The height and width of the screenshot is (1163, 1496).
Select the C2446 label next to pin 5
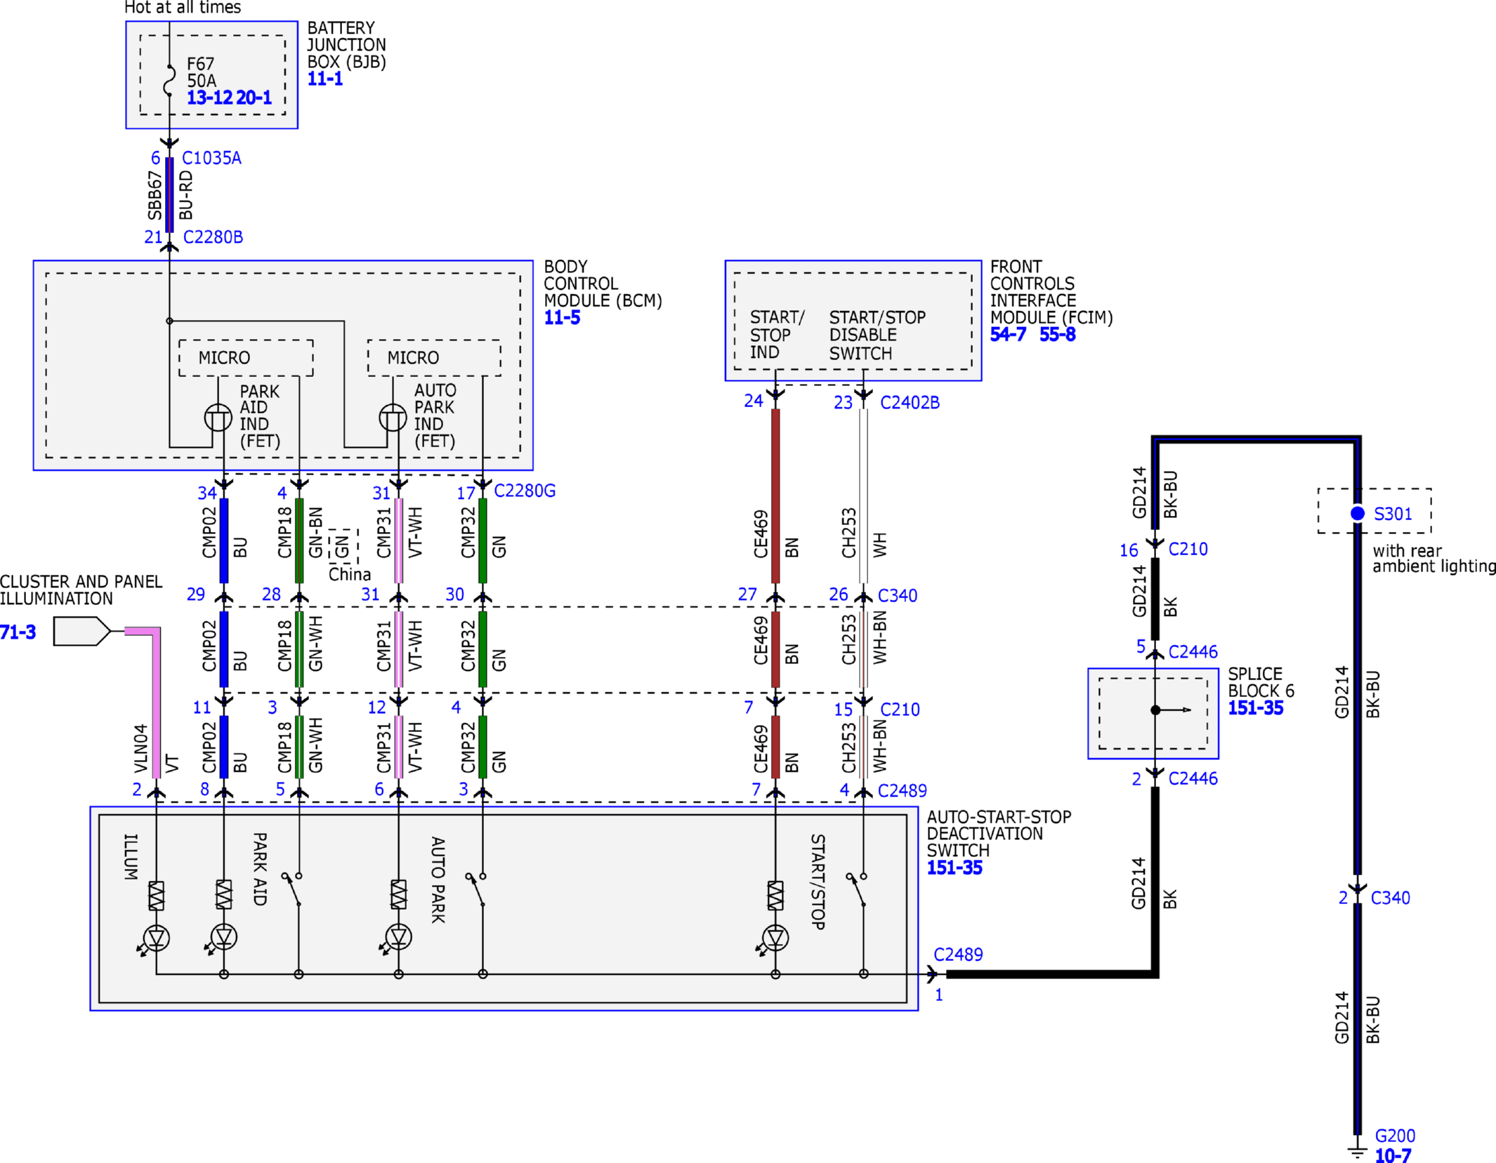[1193, 651]
